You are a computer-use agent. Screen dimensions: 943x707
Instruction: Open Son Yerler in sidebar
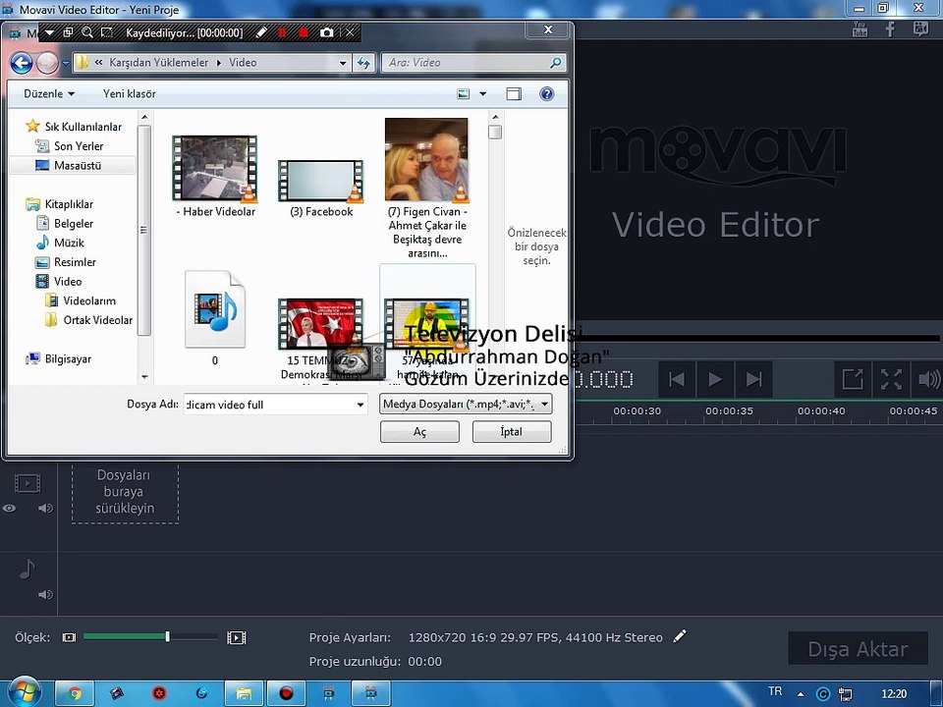(79, 146)
